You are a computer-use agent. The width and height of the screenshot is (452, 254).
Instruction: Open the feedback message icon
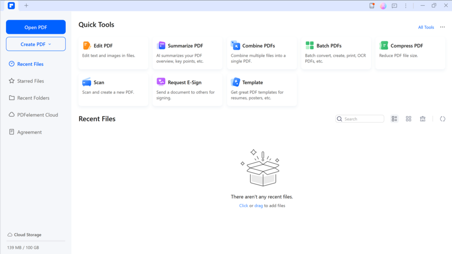tap(394, 6)
